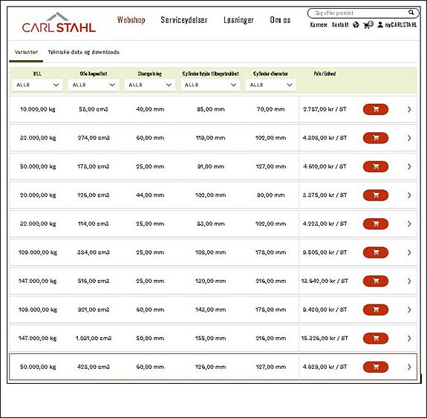427x418 pixels.
Task: Switch to Tekniske data og downloads tab
Action: 84,52
